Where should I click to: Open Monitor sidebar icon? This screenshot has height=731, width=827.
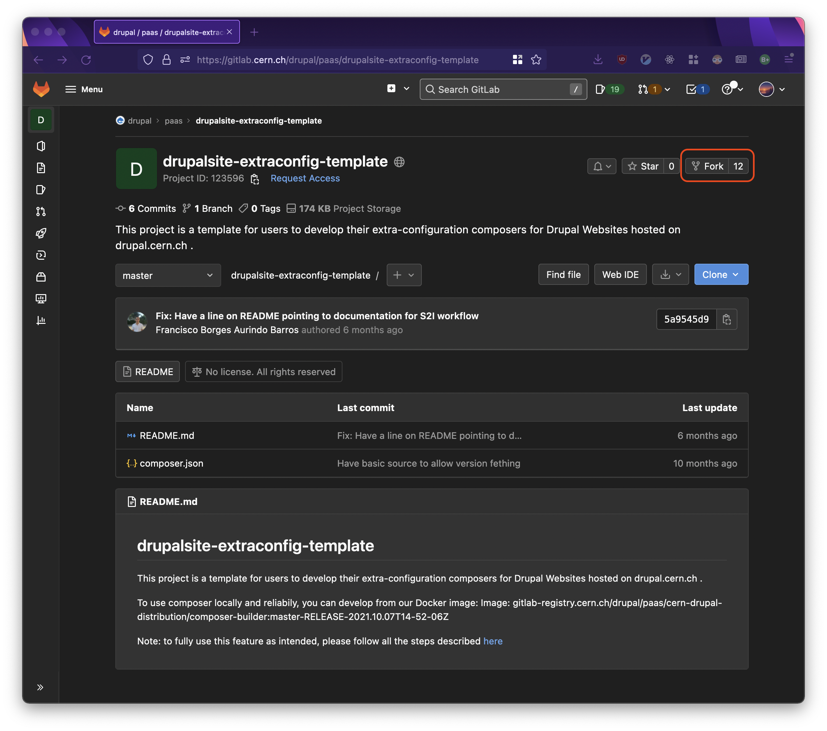click(41, 299)
